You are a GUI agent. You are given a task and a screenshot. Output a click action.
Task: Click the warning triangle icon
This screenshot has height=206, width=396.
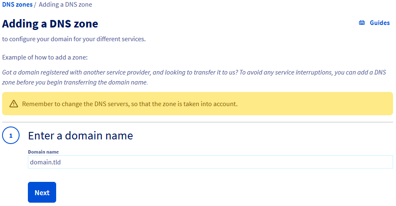pyautogui.click(x=14, y=104)
